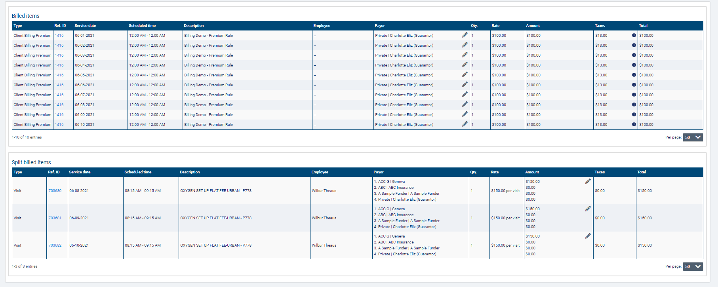This screenshot has height=287, width=718.
Task: Open visit link 703680
Action: 55,191
